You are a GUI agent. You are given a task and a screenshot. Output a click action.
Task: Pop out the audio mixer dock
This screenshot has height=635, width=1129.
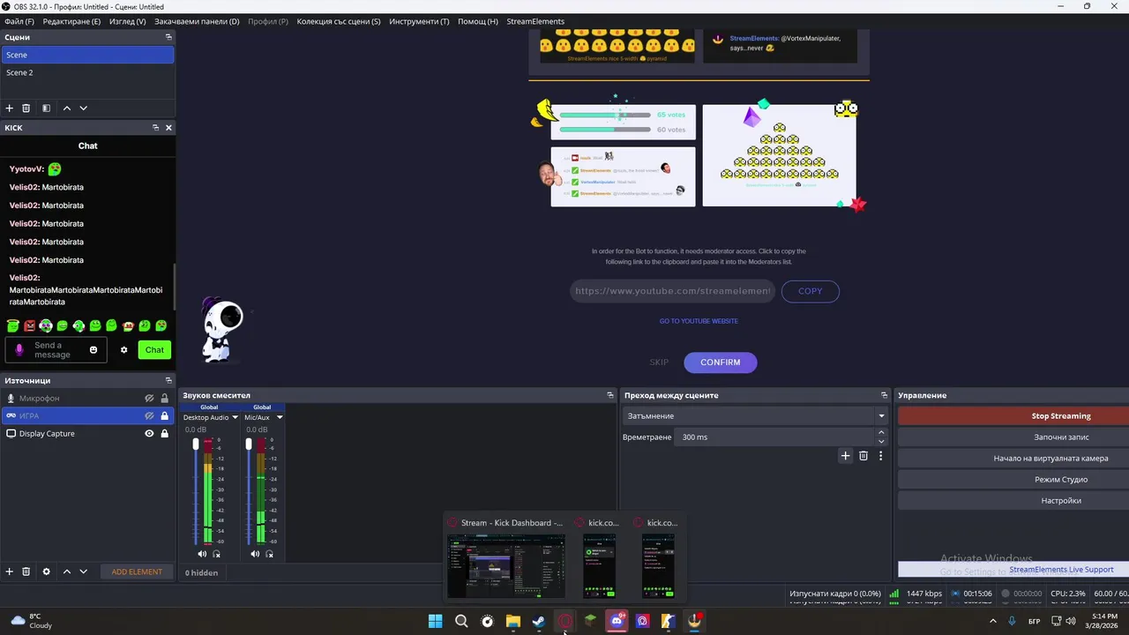coord(610,395)
